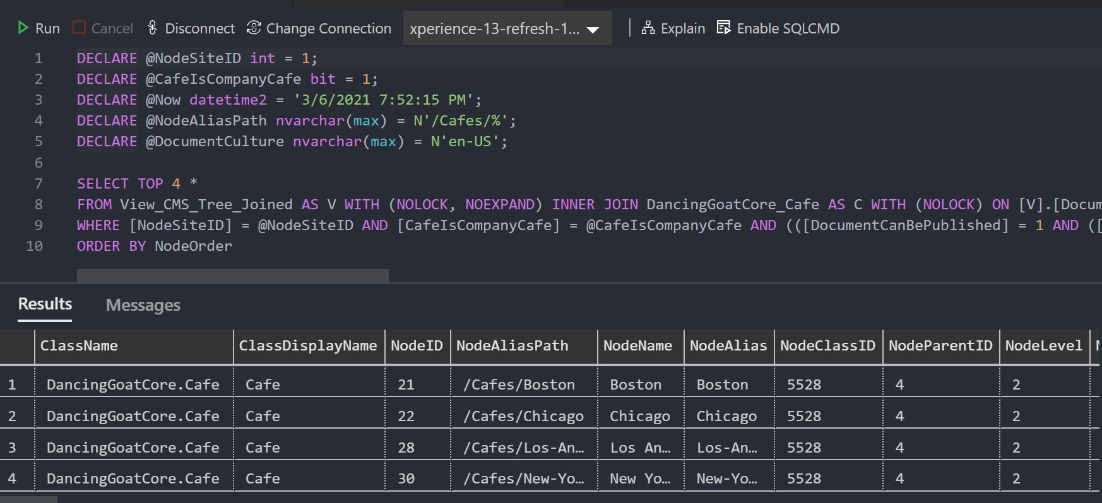
Task: Switch to the Messages tab
Action: tap(143, 305)
